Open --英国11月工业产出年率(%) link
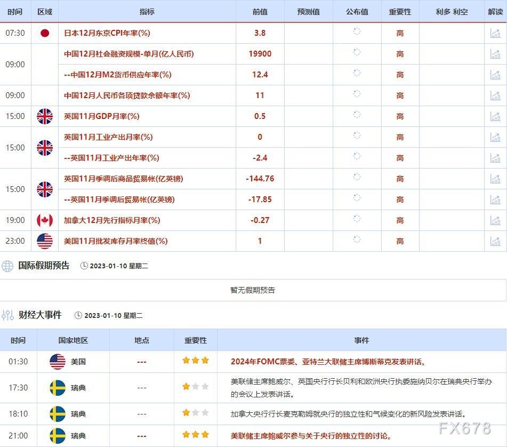Viewport: 507px width, 447px height. point(111,158)
